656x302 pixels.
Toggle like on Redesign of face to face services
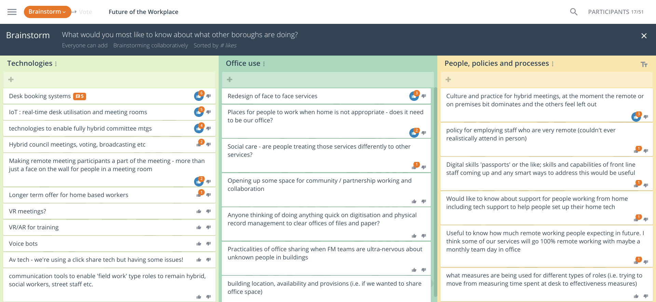coord(414,96)
